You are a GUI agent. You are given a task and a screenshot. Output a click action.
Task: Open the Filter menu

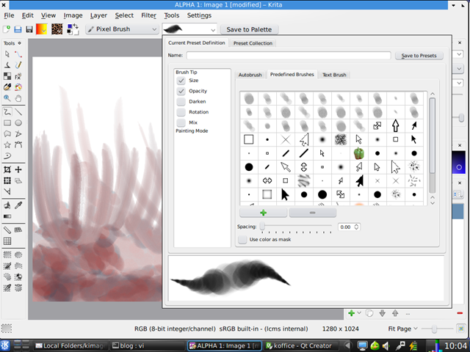coord(148,15)
